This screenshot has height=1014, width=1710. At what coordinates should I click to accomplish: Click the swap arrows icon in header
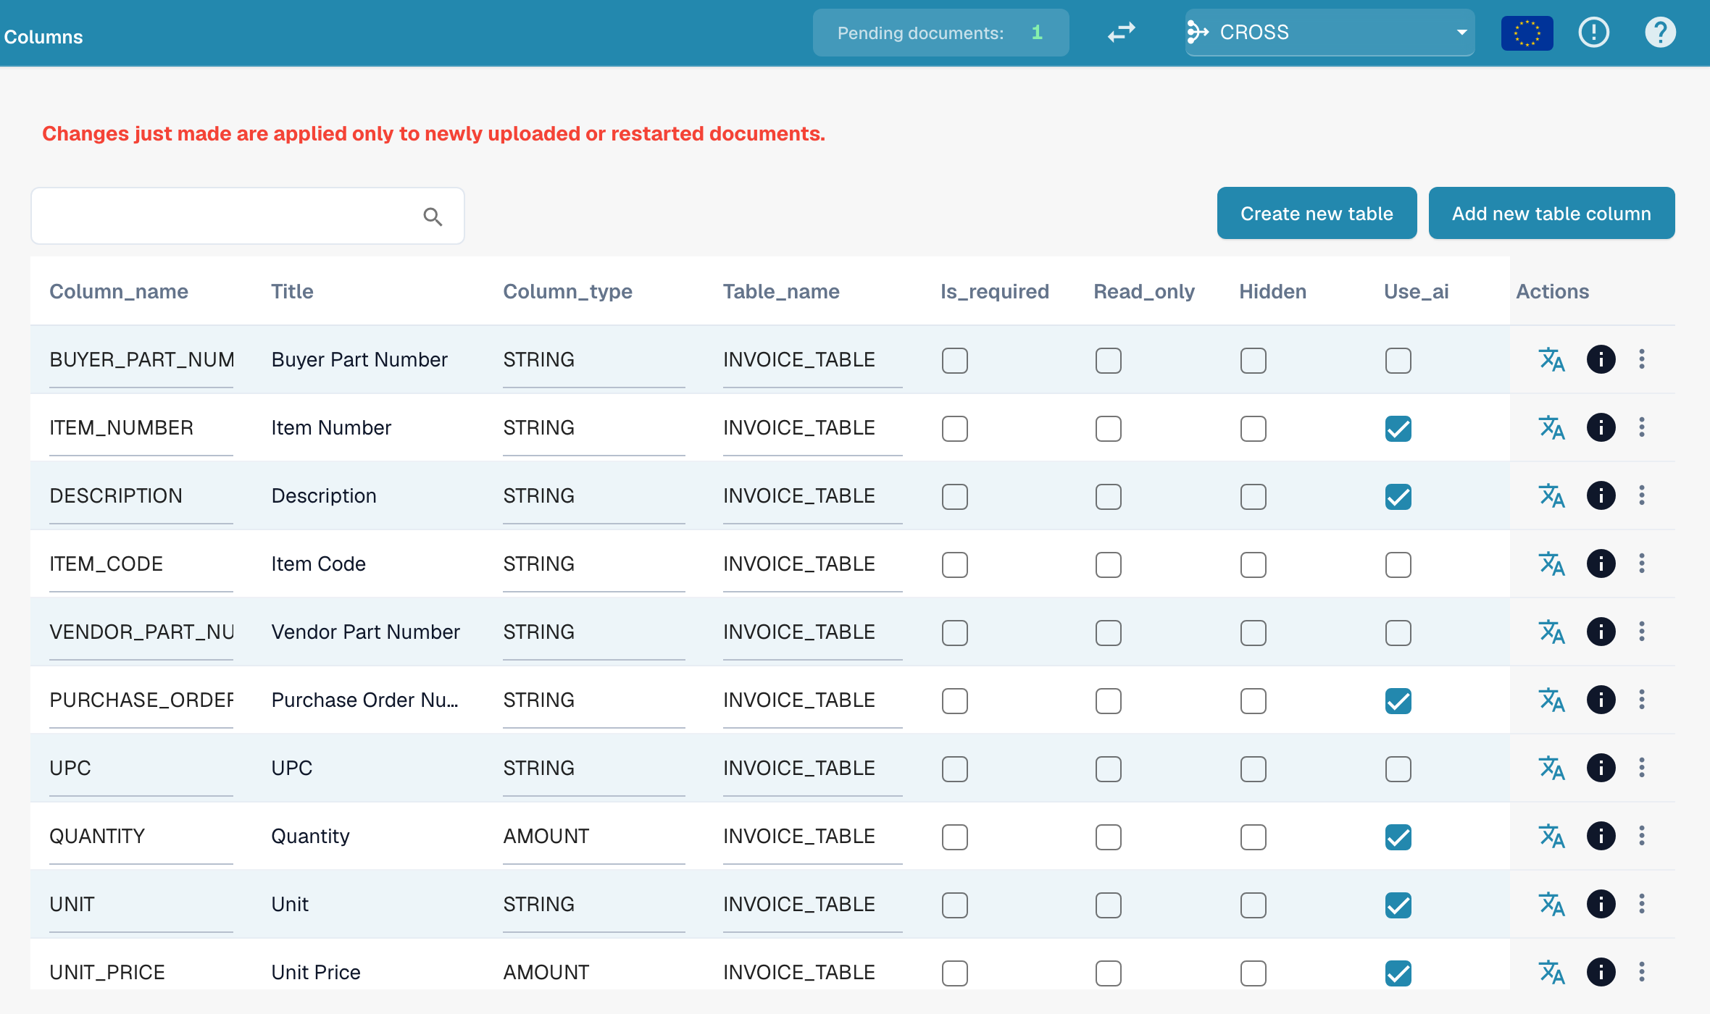pyautogui.click(x=1121, y=33)
